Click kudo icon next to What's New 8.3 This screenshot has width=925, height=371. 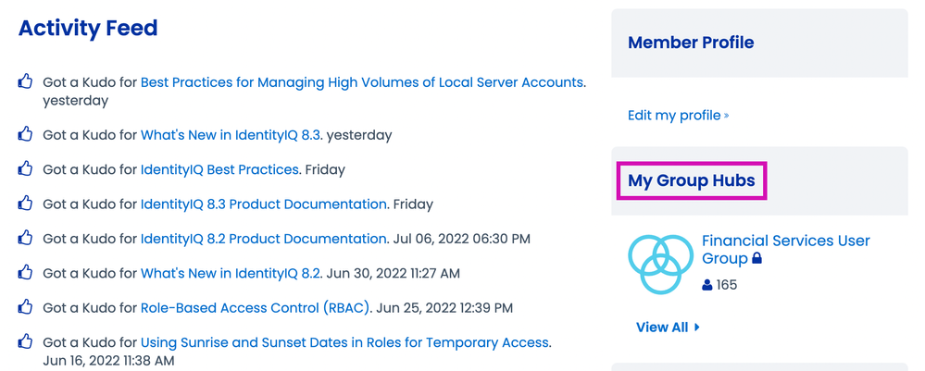click(26, 135)
